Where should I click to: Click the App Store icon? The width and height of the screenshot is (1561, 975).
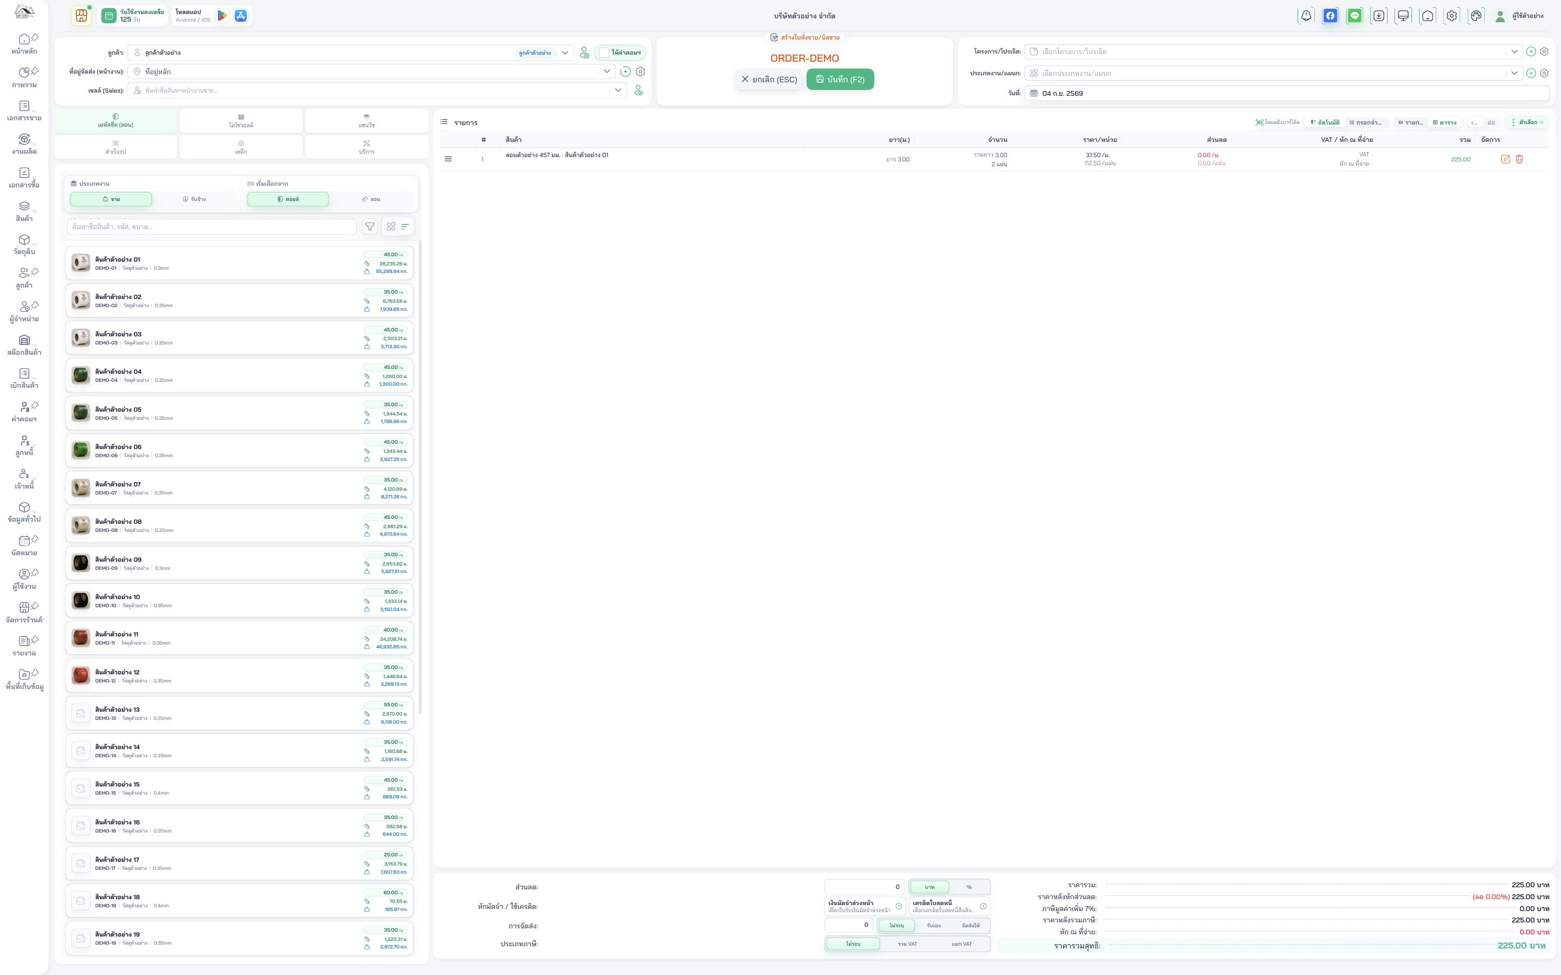[x=241, y=16]
